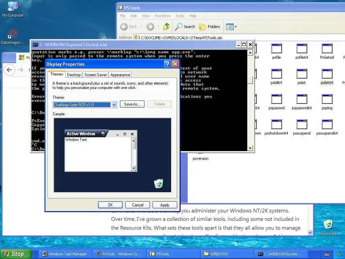This screenshot has height=259, width=345.
Task: Switch to the Themes tab
Action: 57,74
